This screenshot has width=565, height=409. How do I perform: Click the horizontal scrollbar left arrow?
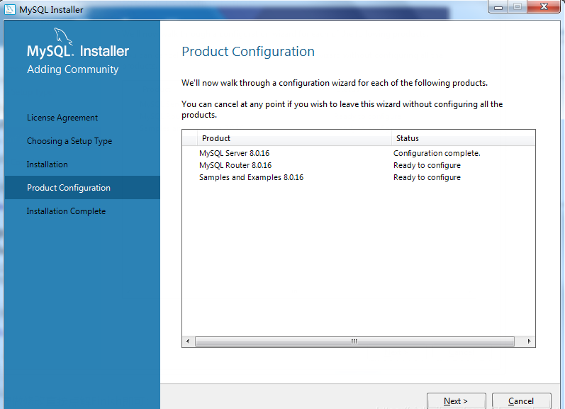[x=188, y=341]
